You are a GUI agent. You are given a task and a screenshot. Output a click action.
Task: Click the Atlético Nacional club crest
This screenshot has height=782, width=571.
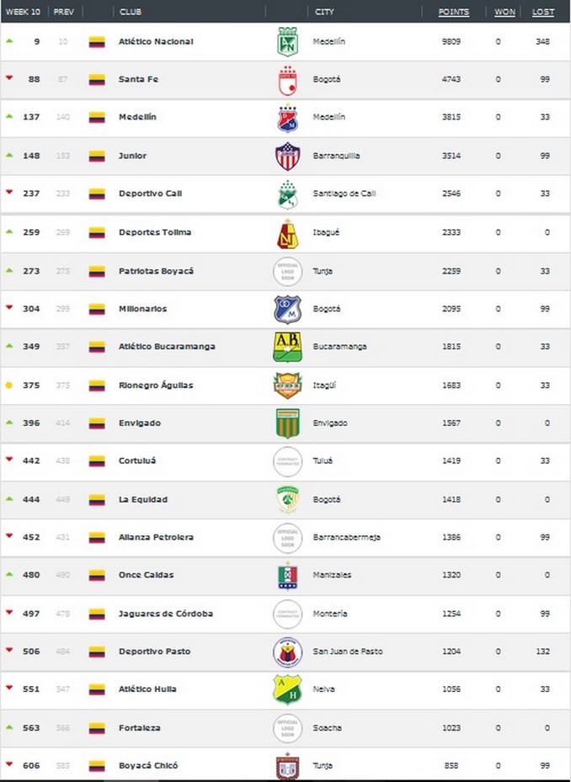288,41
